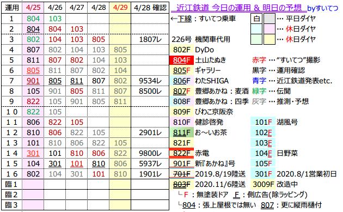The height and width of the screenshot is (212, 343).
Task: Select the 4/28 確認 column header
Action: tap(150, 8)
